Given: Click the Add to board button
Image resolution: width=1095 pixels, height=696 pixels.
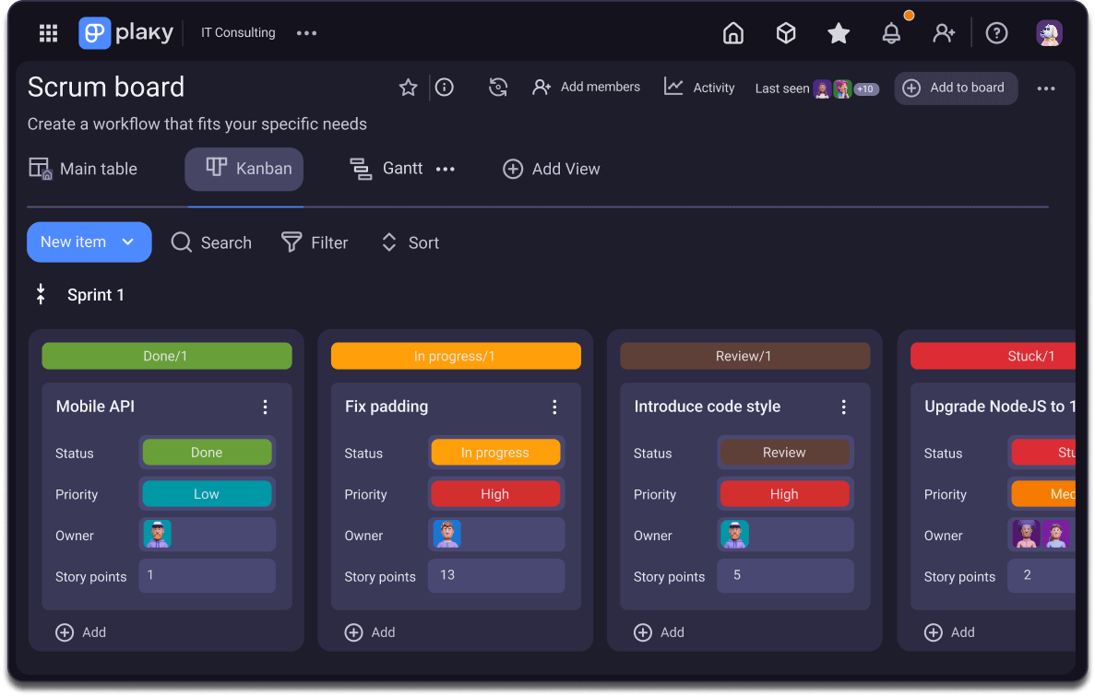Looking at the screenshot, I should tap(956, 88).
